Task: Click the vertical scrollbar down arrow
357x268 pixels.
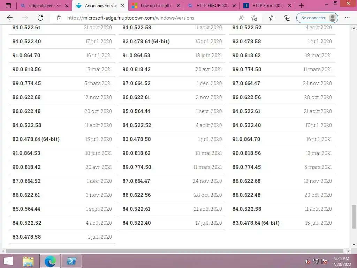Action: 354,245
